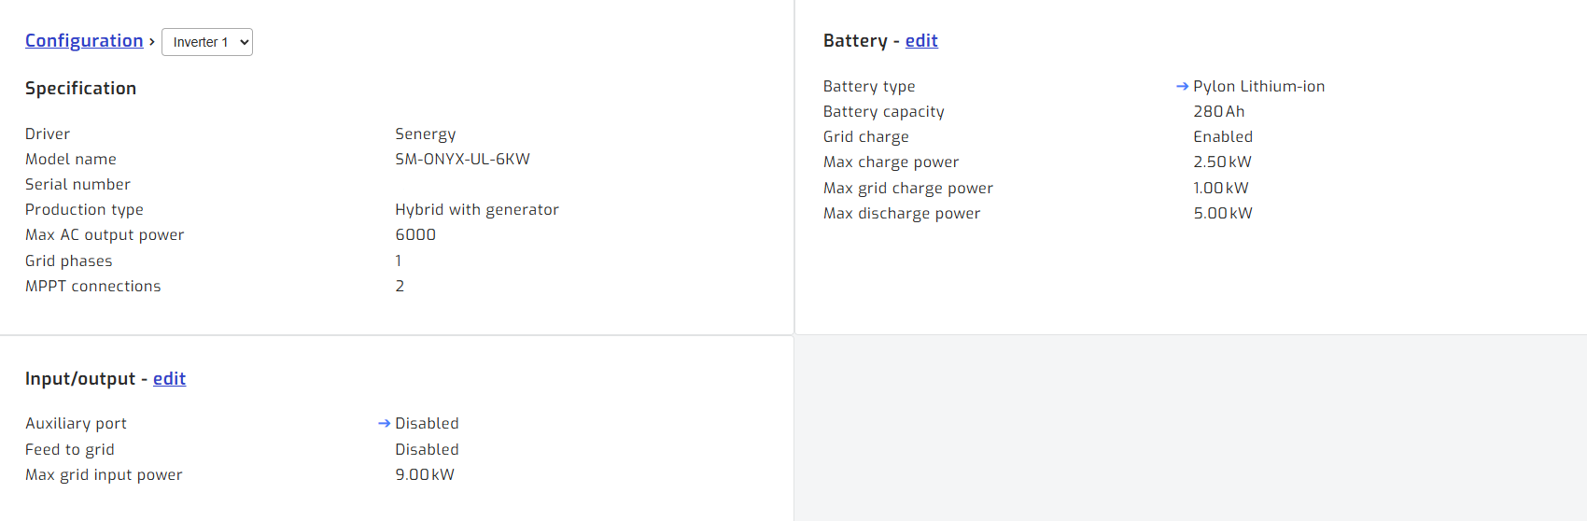Open the Inverter 1 dropdown
The image size is (1587, 521).
point(207,42)
